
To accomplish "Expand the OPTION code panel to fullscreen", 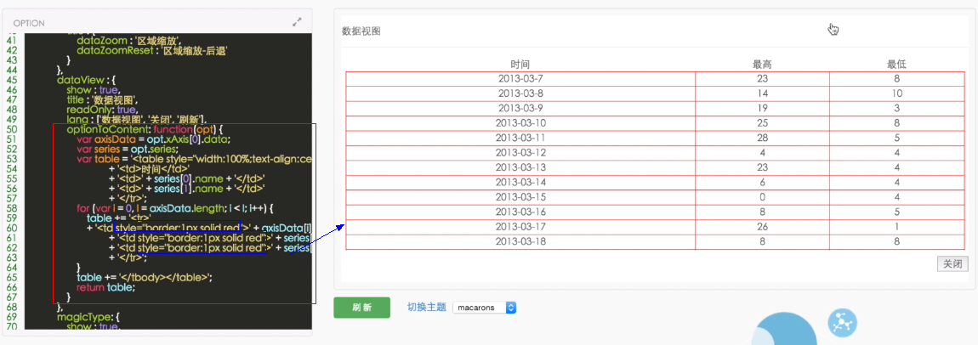I will [297, 22].
